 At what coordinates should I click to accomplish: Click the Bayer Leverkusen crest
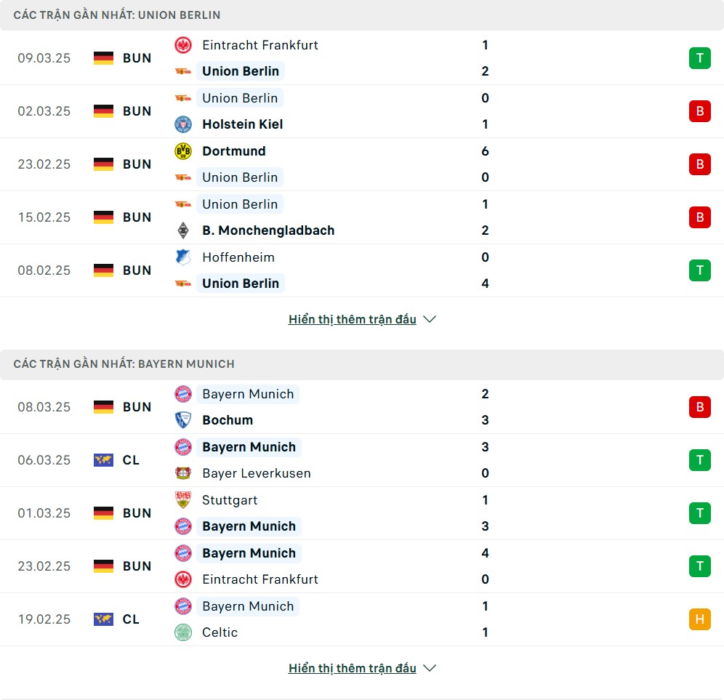183,473
